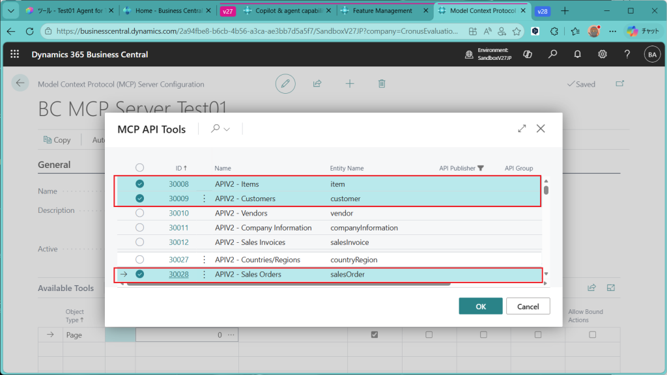Viewport: 667px width, 375px height.
Task: Refresh the browser page
Action: (29, 31)
